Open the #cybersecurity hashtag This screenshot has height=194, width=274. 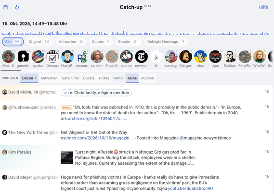[141, 188]
